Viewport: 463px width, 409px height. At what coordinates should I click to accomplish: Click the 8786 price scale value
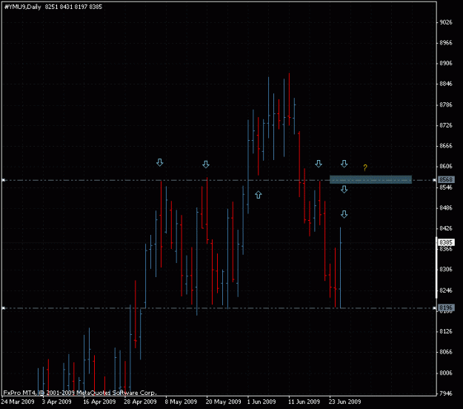(446, 104)
